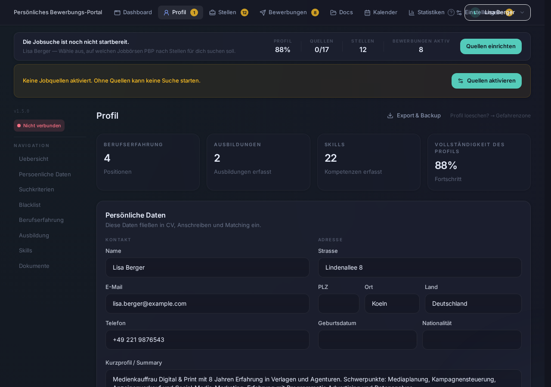Viewport: 551px width, 387px height.
Task: Click the Export & Backup download icon
Action: pyautogui.click(x=390, y=116)
